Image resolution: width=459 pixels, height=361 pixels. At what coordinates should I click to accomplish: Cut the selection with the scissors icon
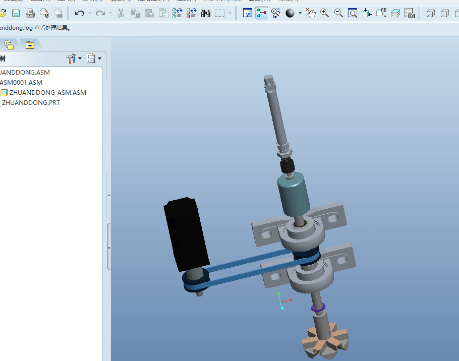pyautogui.click(x=121, y=13)
